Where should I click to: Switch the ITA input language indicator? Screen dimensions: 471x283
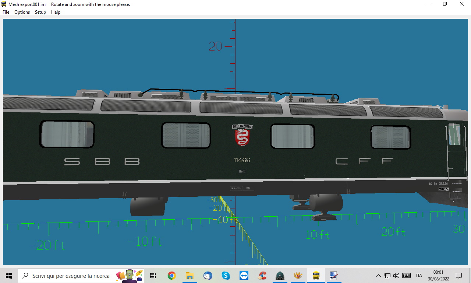click(419, 276)
